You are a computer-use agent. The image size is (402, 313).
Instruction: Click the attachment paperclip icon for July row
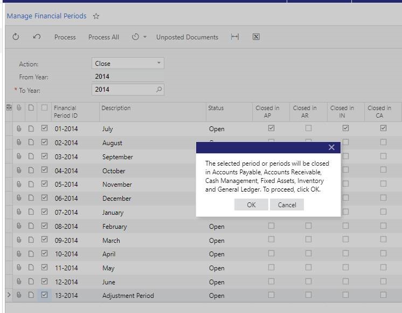[19, 129]
